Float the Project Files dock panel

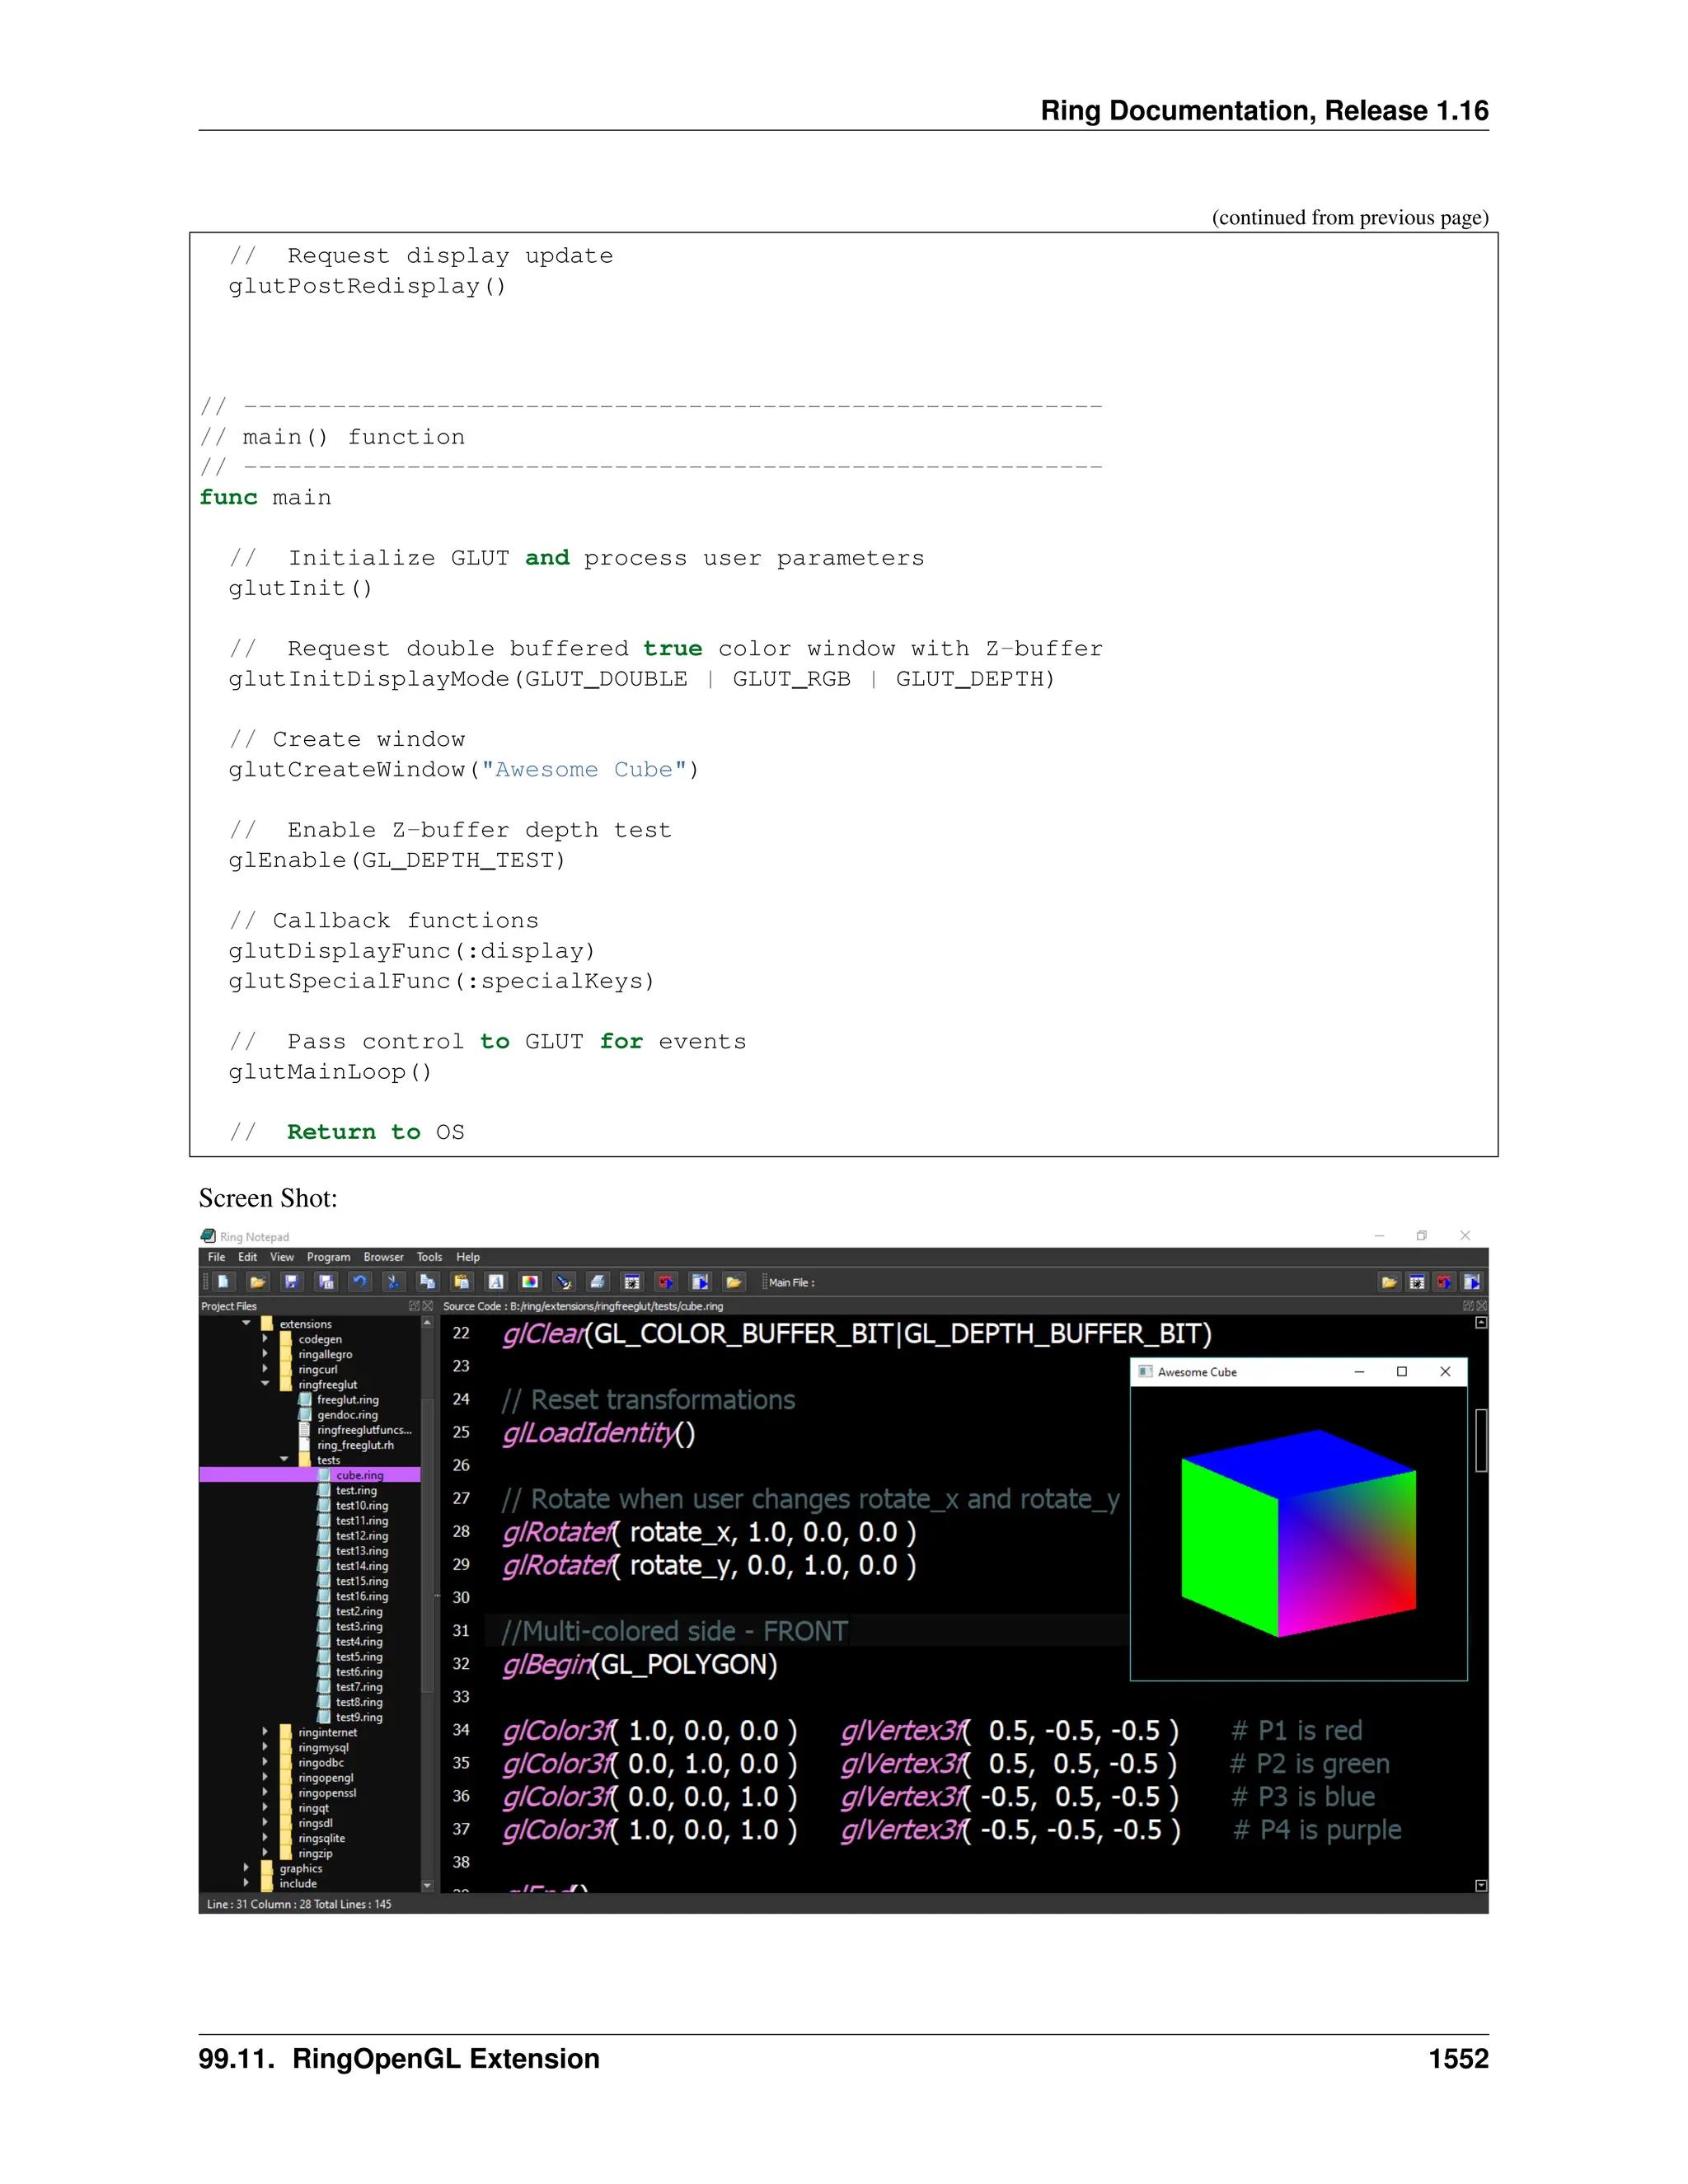pyautogui.click(x=415, y=1306)
